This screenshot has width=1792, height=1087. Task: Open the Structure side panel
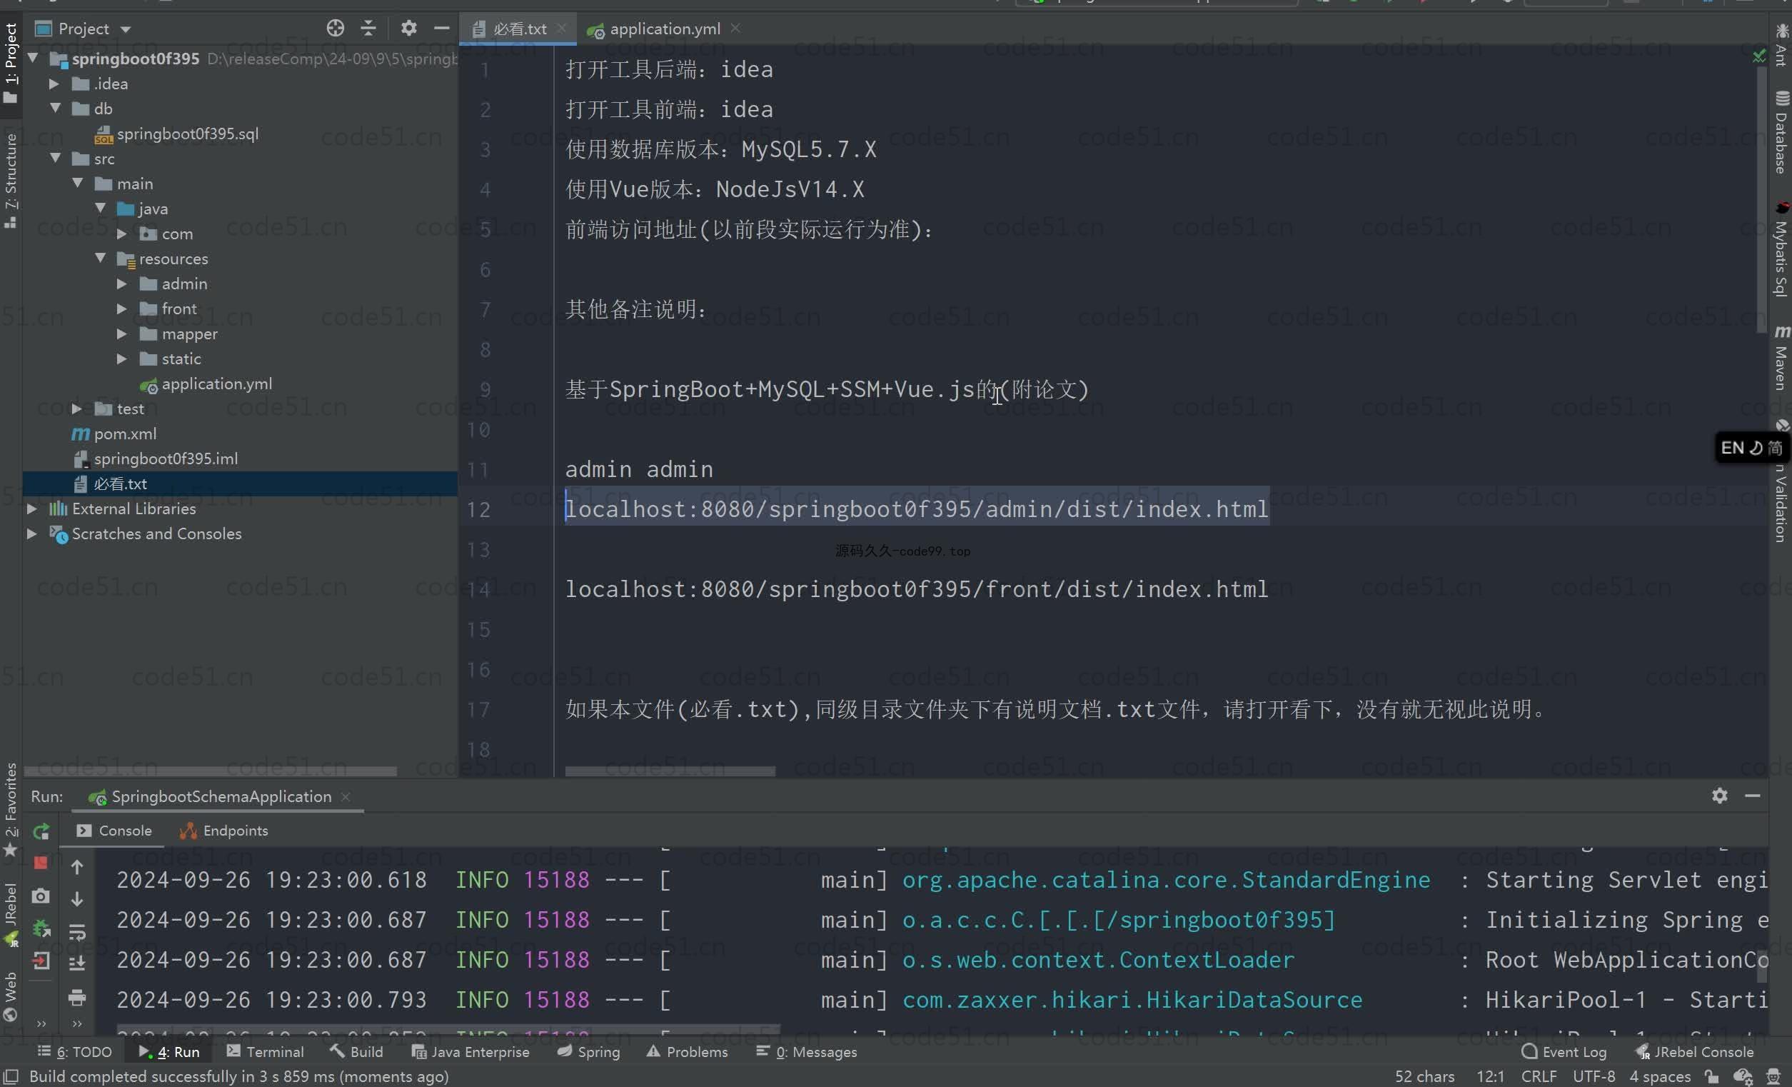click(x=10, y=180)
